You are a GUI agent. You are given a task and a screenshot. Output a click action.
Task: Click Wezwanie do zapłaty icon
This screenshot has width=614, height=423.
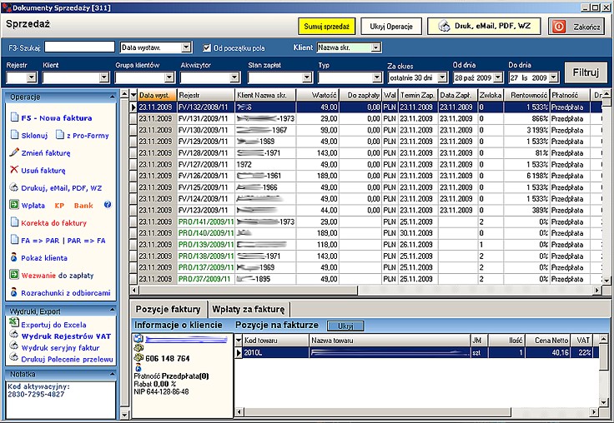[14, 275]
